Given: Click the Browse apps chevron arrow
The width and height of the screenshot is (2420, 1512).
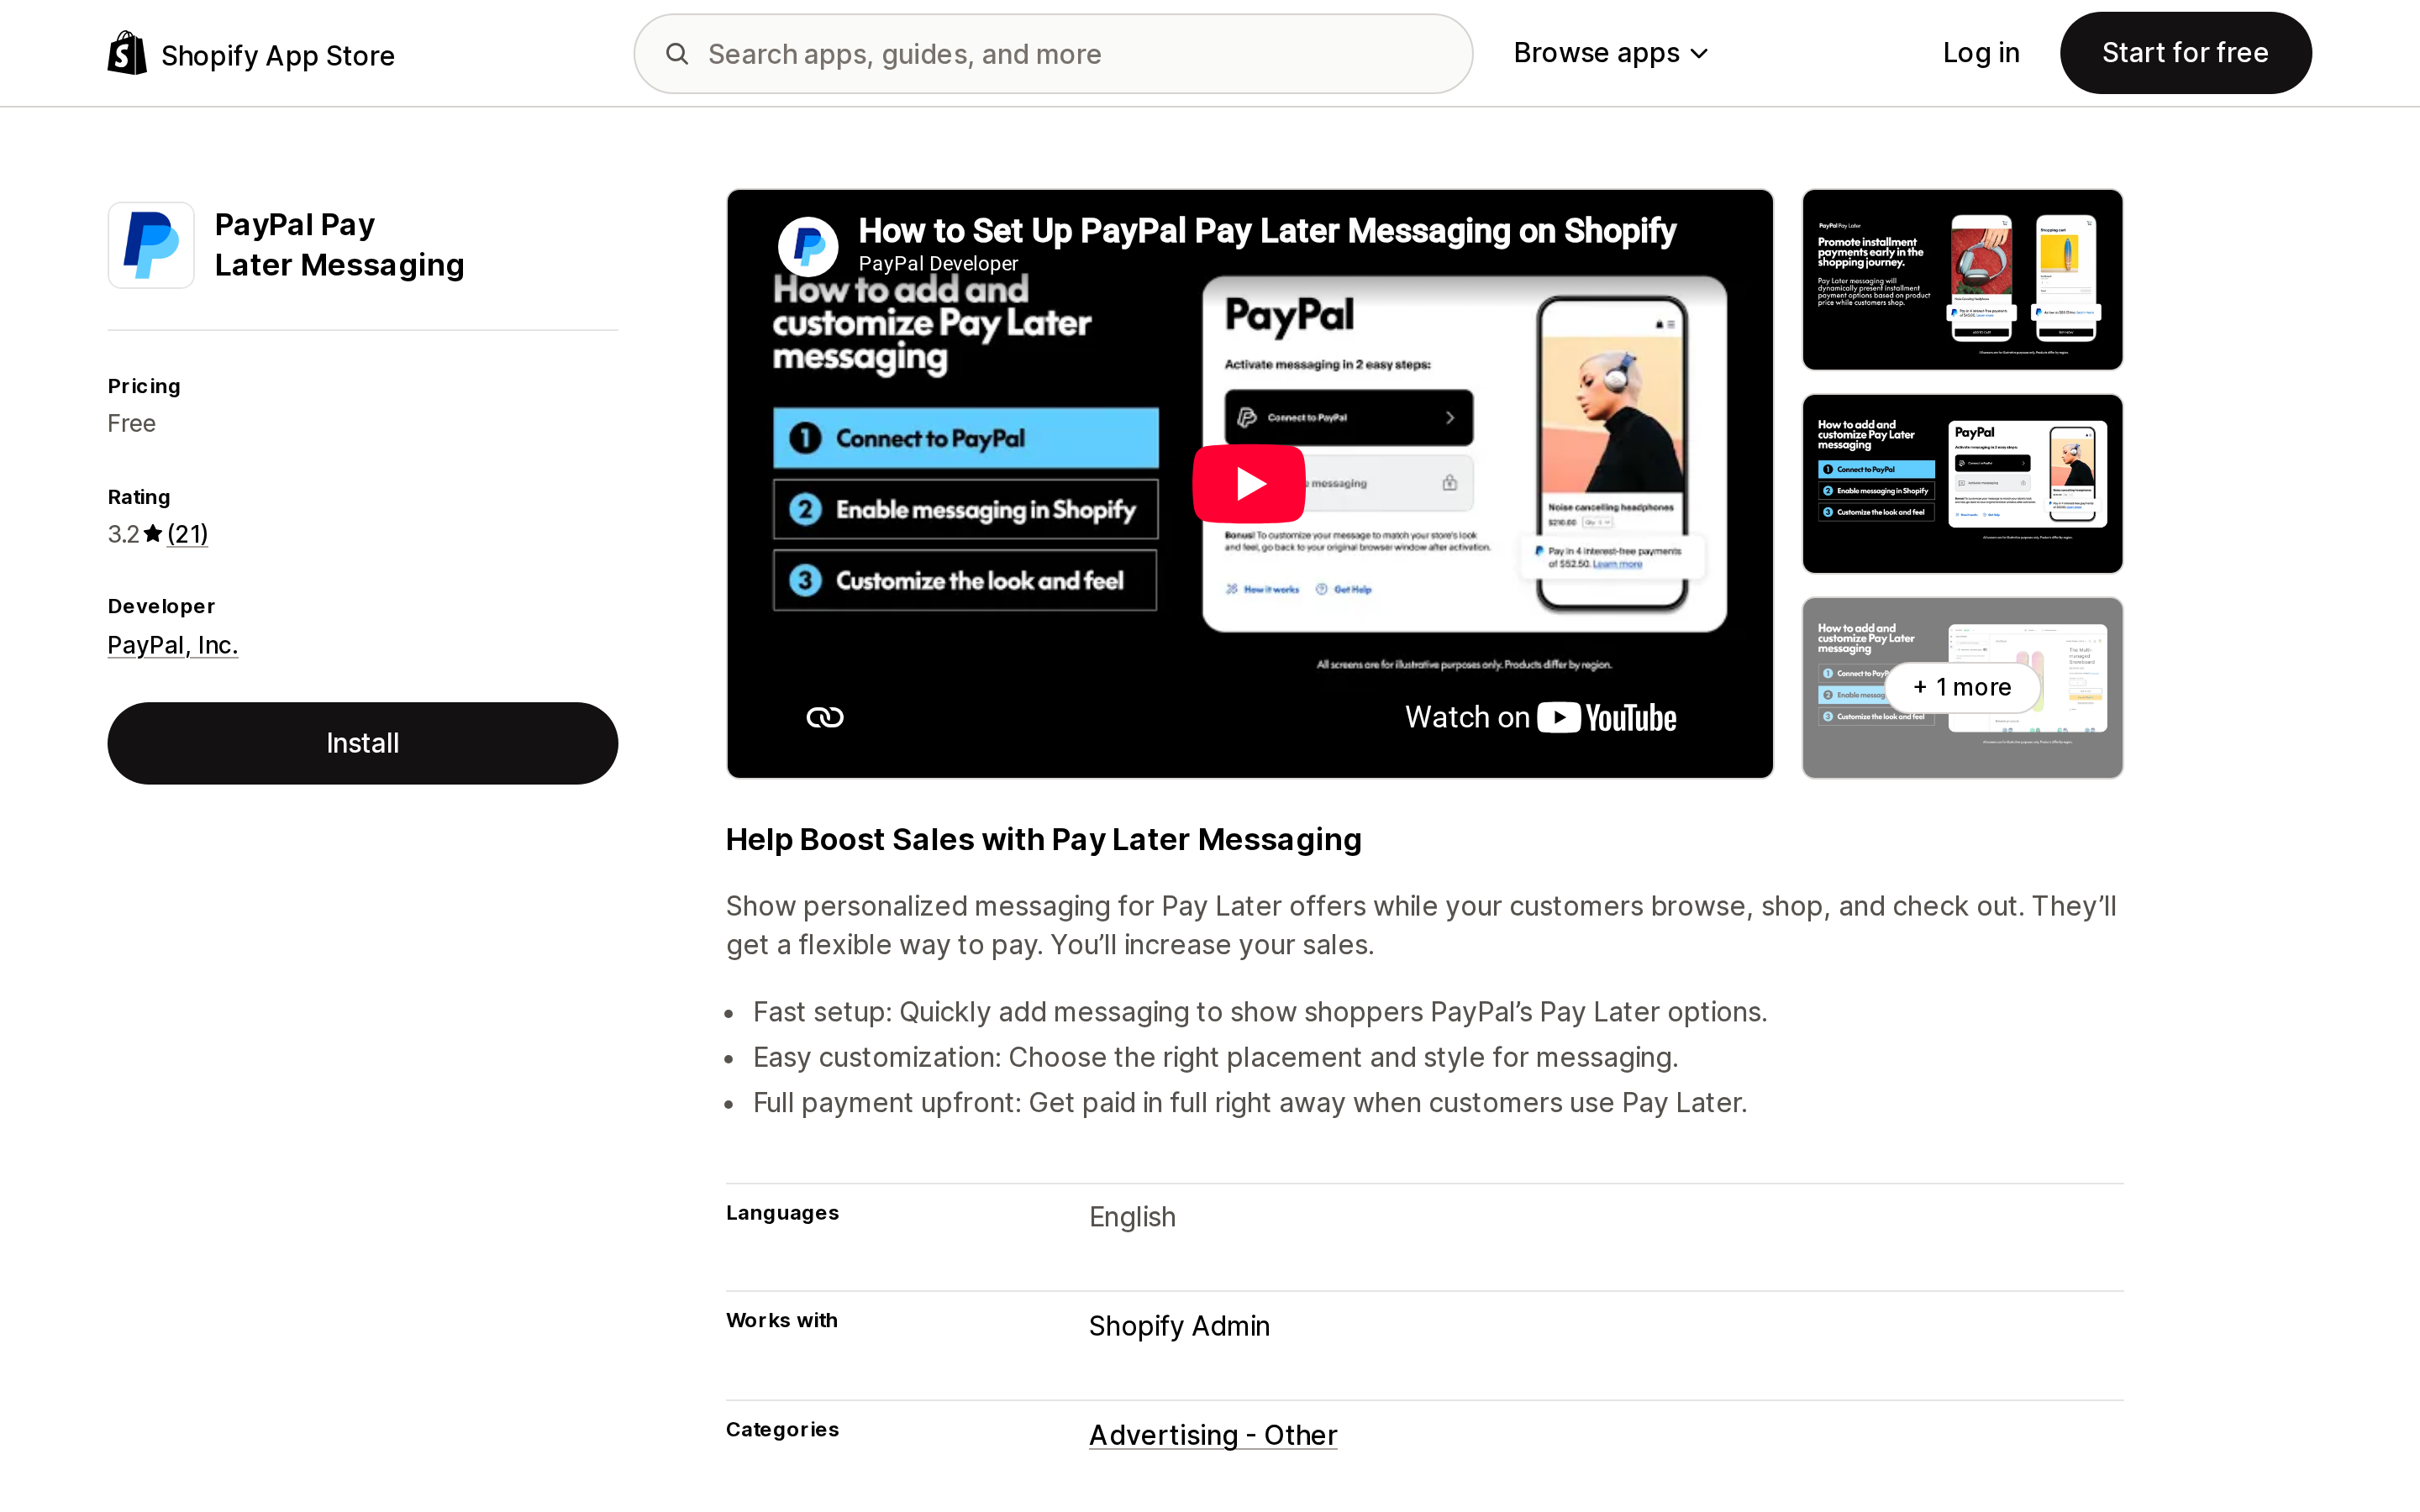Looking at the screenshot, I should coord(1699,54).
